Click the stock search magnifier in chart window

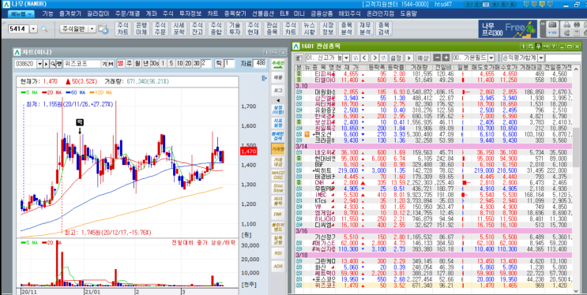tap(53, 64)
